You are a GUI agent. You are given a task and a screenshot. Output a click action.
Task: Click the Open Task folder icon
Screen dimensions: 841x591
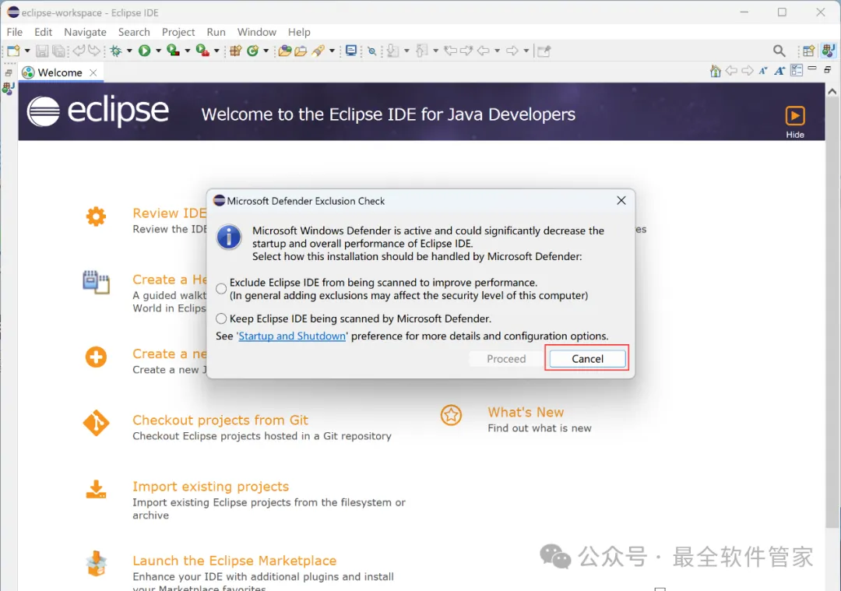(301, 51)
